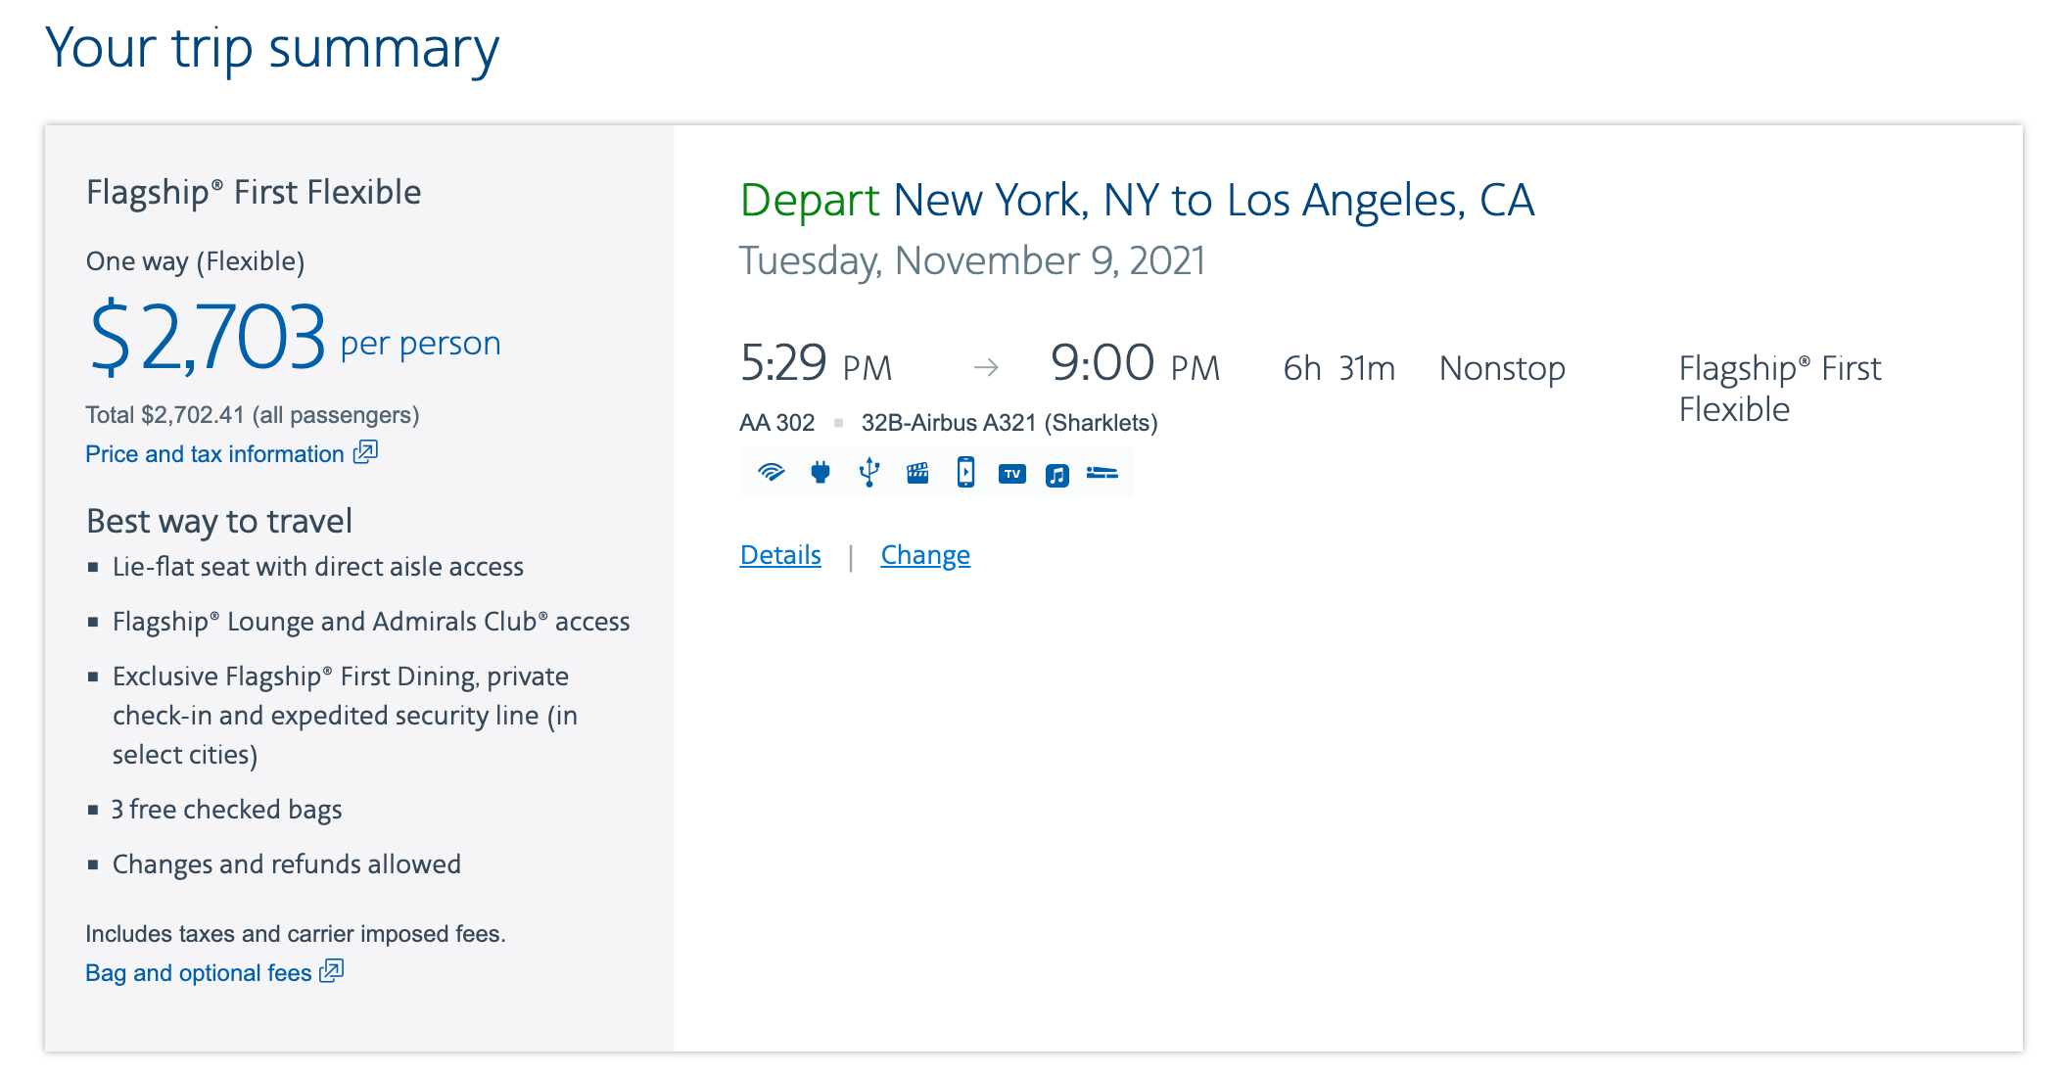The height and width of the screenshot is (1073, 2064).
Task: Click the Your trip summary title
Action: click(272, 48)
